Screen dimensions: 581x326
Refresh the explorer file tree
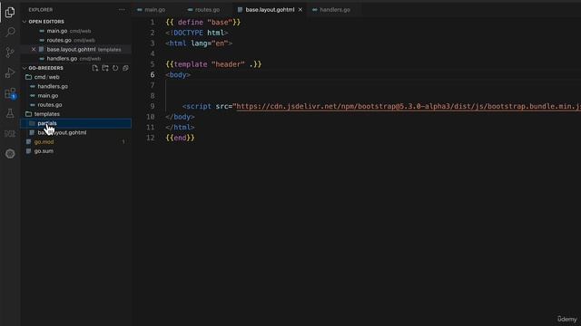pos(115,68)
